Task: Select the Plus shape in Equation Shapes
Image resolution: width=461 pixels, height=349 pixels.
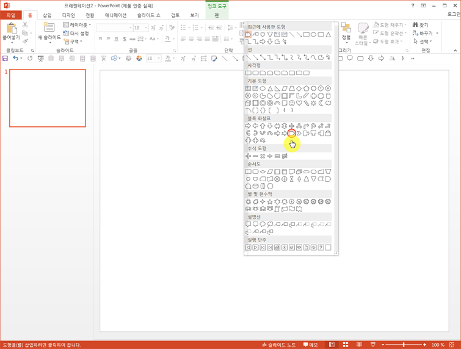Action: tap(248, 156)
